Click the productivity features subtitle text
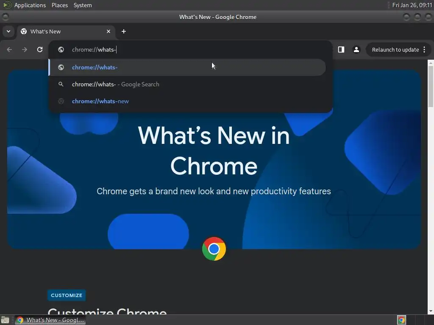Viewport: 434px width, 325px height. coord(214,191)
